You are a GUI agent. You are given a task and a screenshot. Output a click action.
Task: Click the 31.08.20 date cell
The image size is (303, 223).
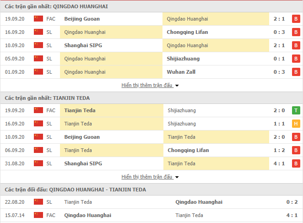pos(15,163)
